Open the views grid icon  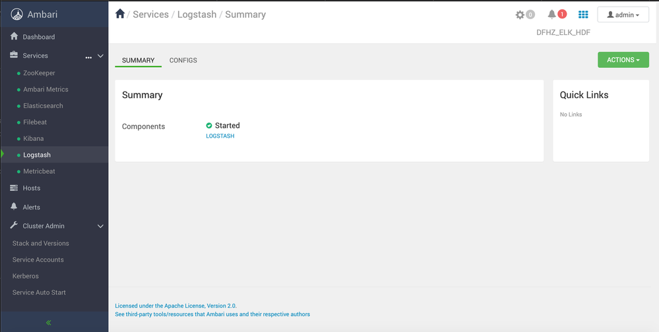tap(583, 14)
